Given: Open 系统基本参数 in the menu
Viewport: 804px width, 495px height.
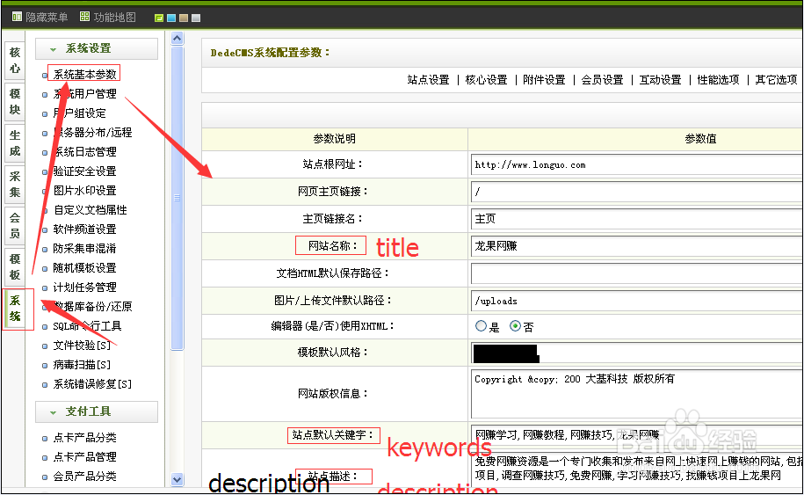Looking at the screenshot, I should (x=85, y=75).
